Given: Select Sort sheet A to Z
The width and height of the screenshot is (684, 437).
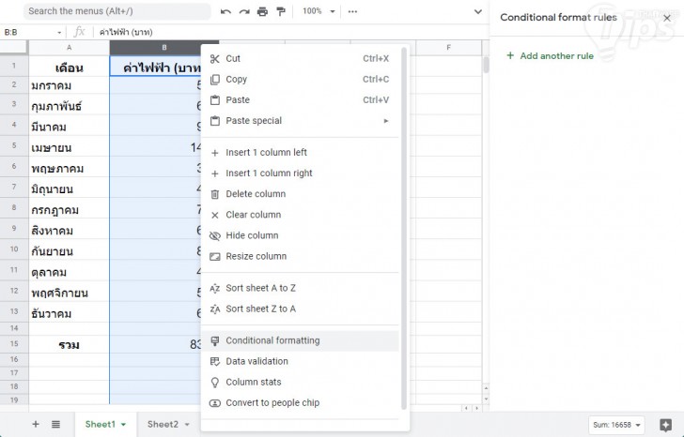Looking at the screenshot, I should click(x=300, y=288).
